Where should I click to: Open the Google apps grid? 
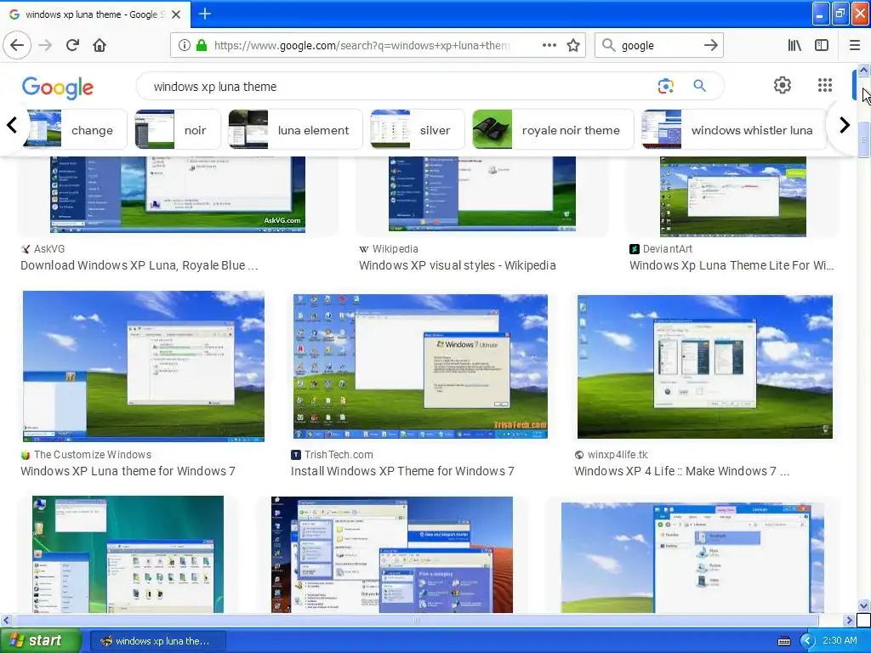click(825, 85)
